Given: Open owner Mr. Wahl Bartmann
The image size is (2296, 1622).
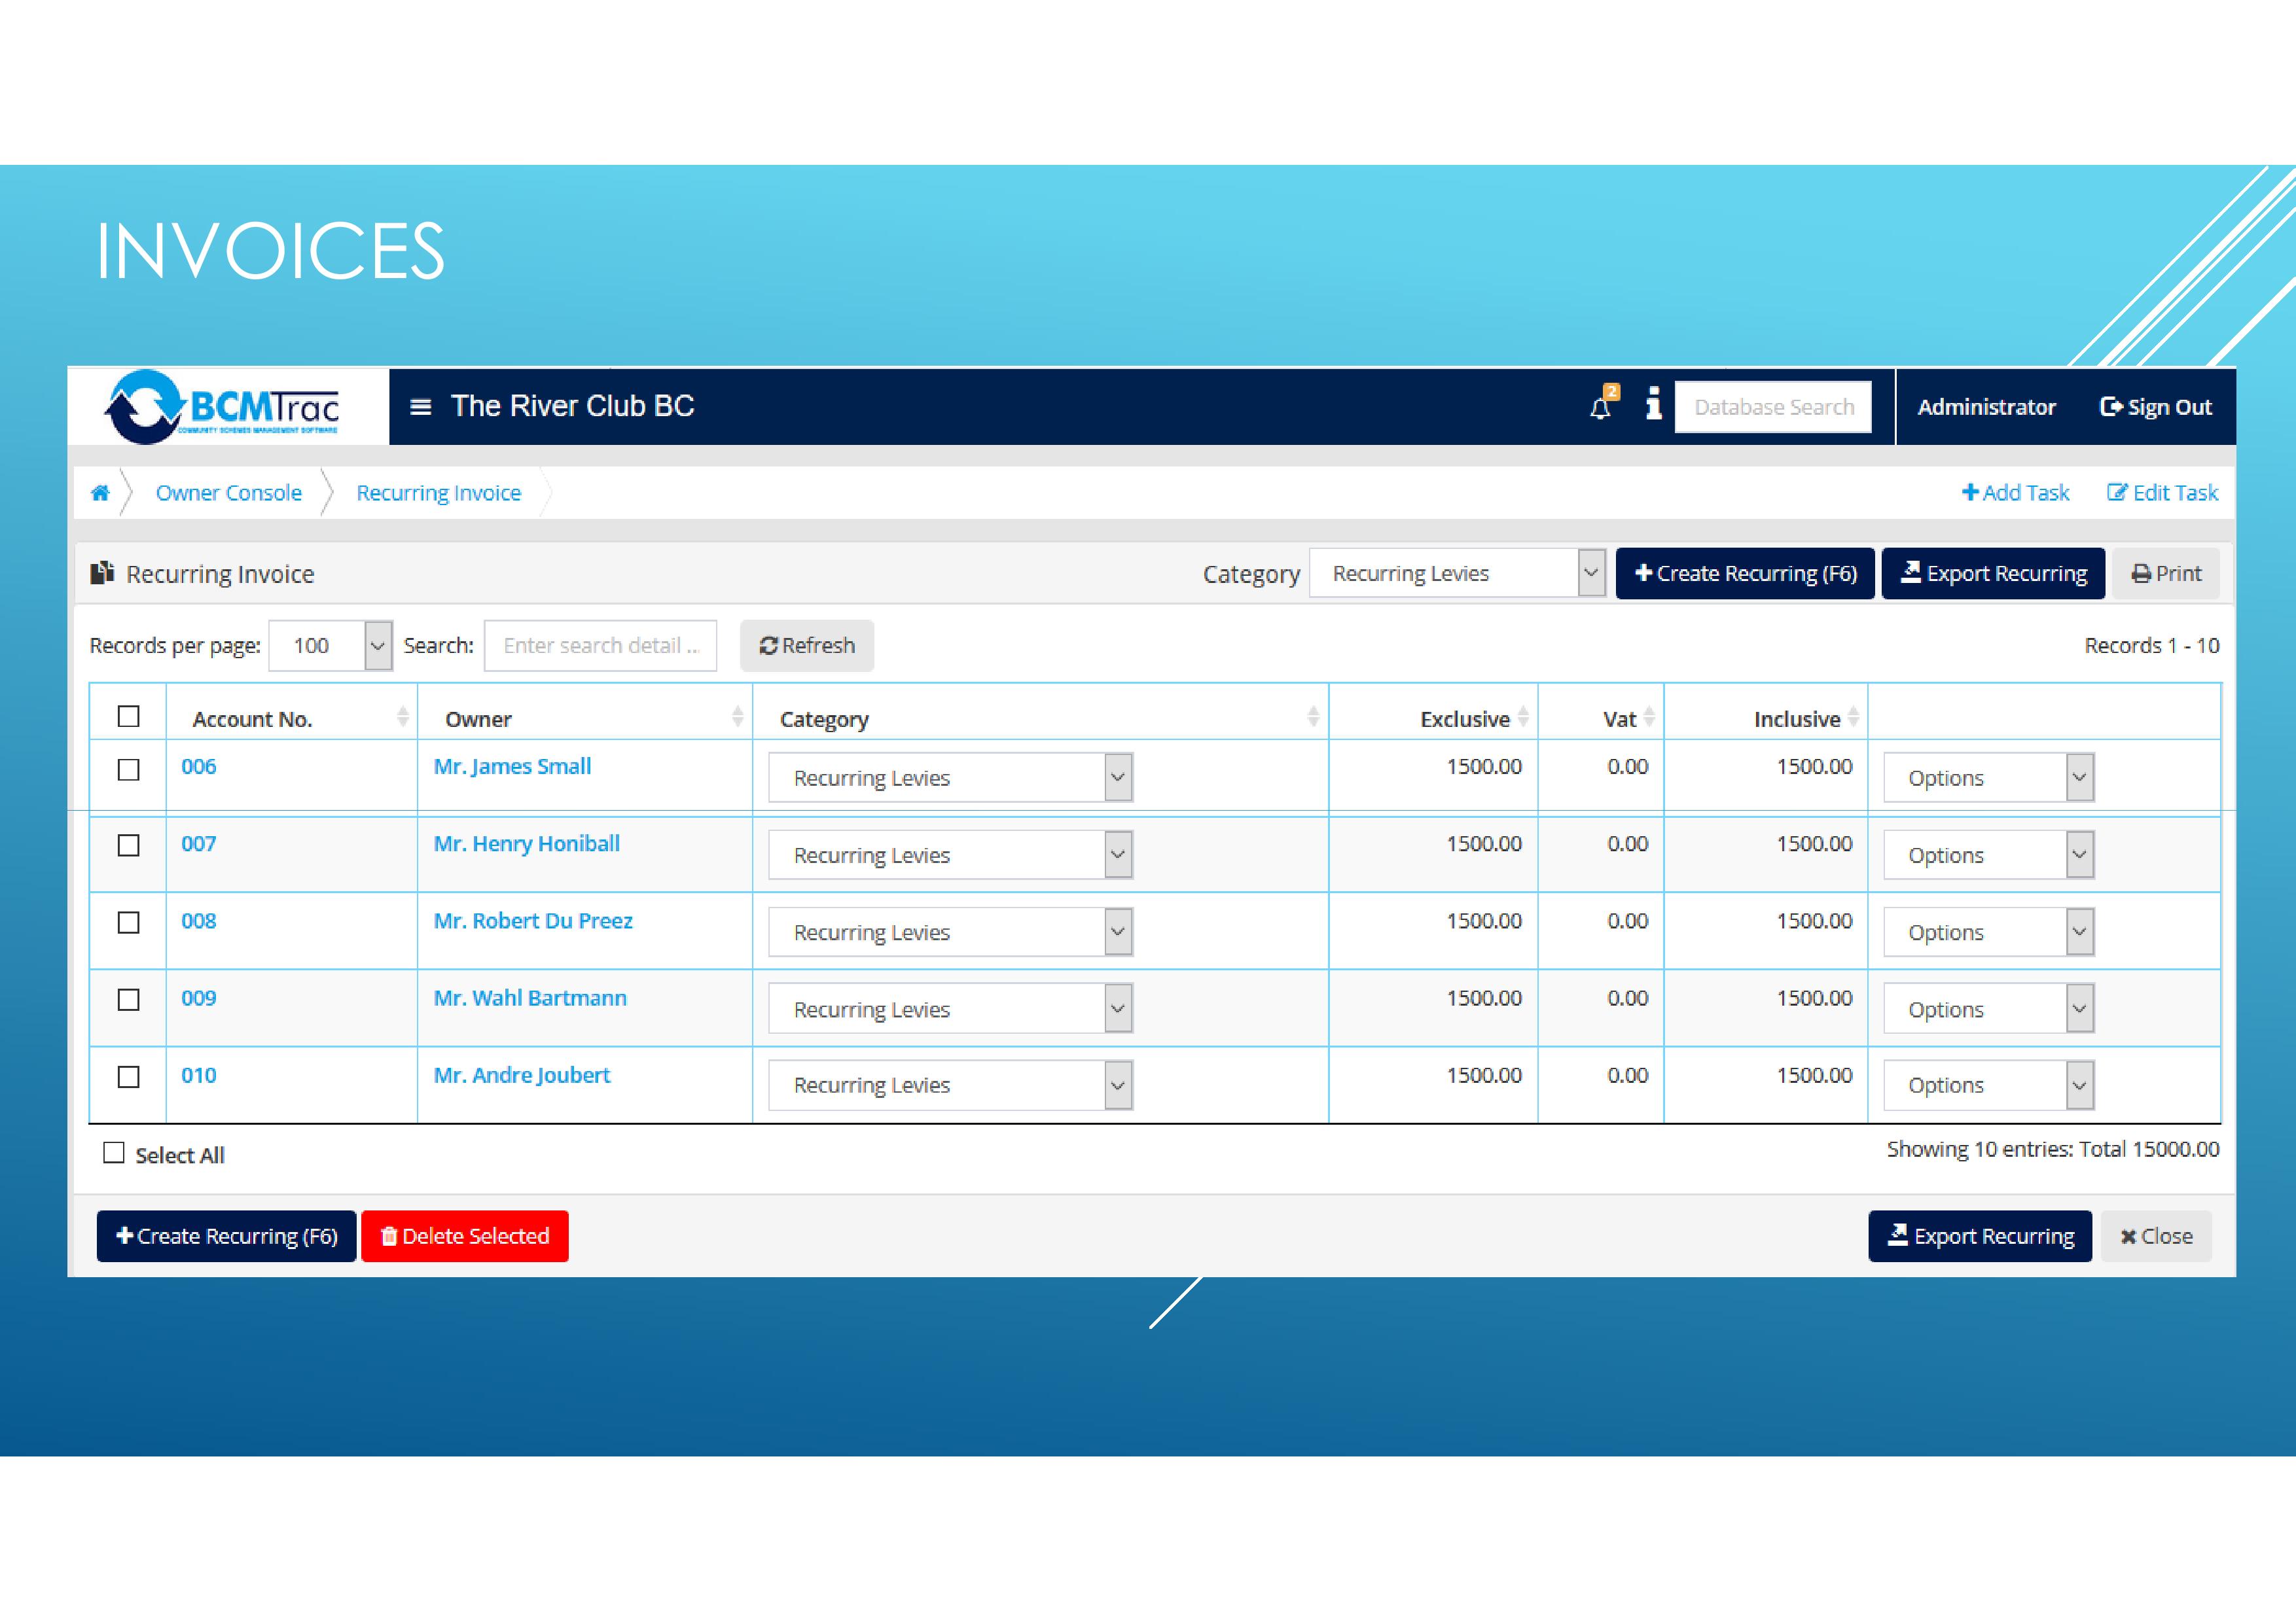Looking at the screenshot, I should pos(530,997).
